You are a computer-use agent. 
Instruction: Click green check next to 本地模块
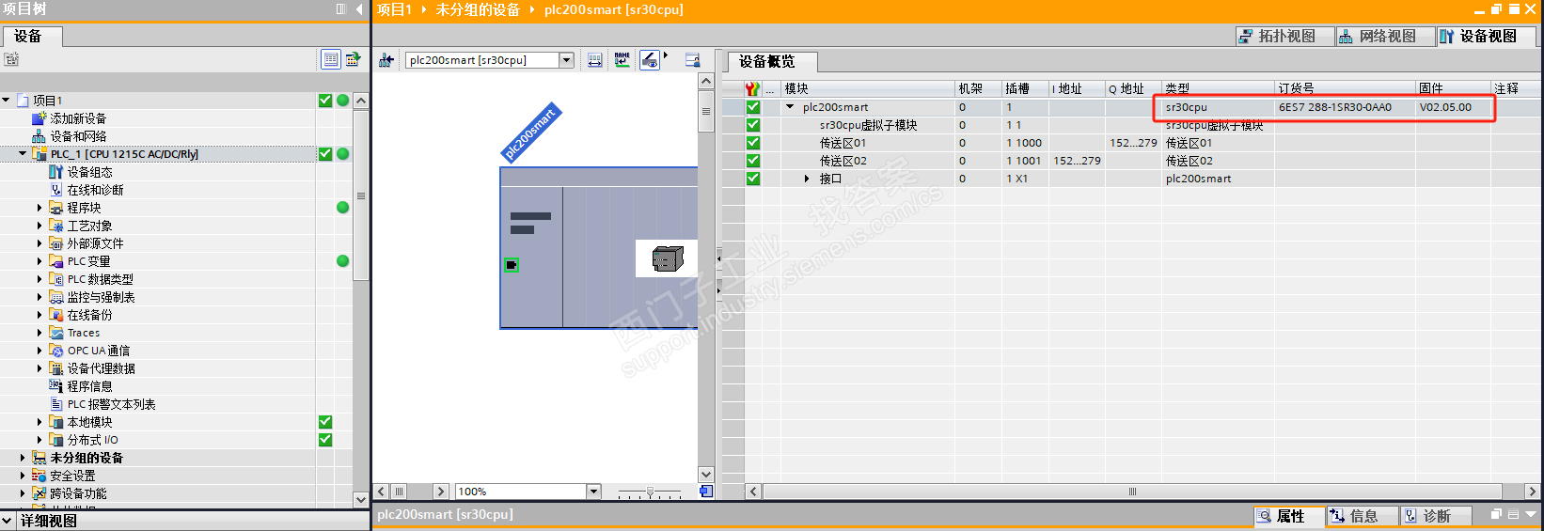point(325,422)
